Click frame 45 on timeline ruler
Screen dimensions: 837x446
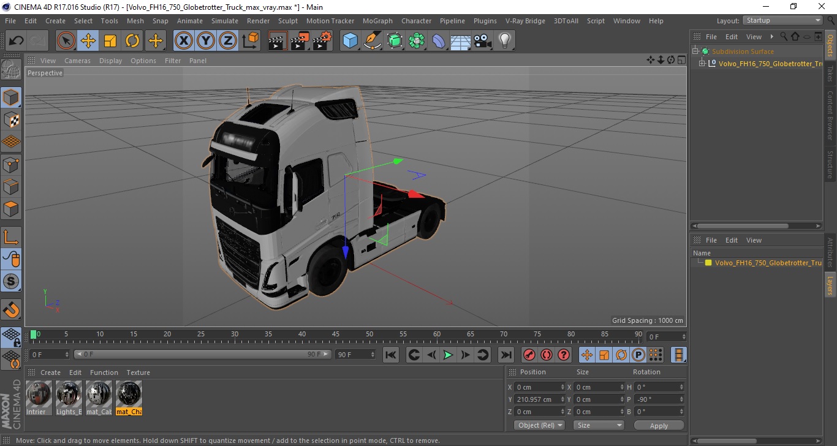click(x=336, y=335)
